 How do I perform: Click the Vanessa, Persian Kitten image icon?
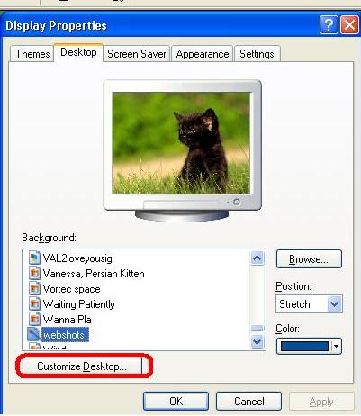pos(34,274)
